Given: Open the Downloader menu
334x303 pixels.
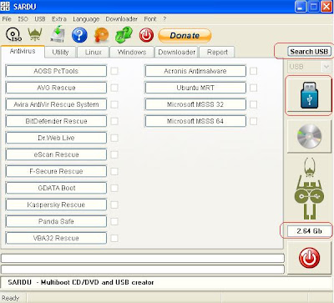Looking at the screenshot, I should coord(122,19).
